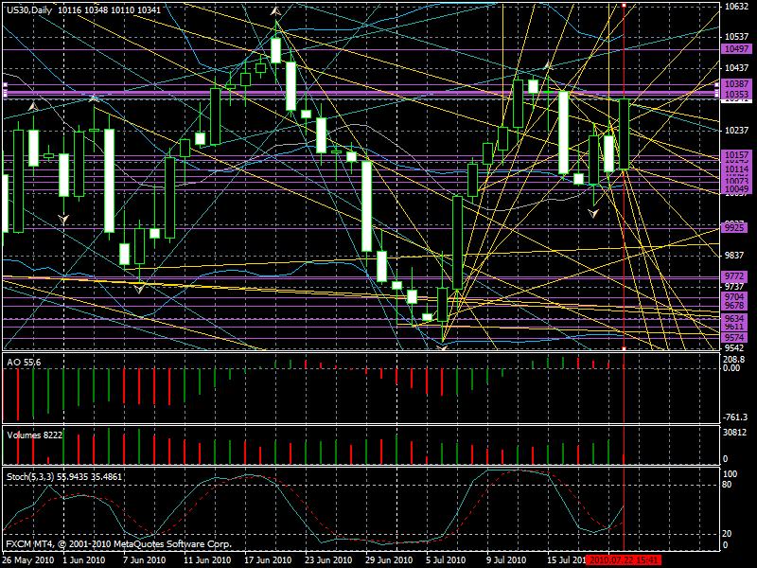Click the purple 9678 price level label
This screenshot has width=757, height=568.
coord(734,306)
